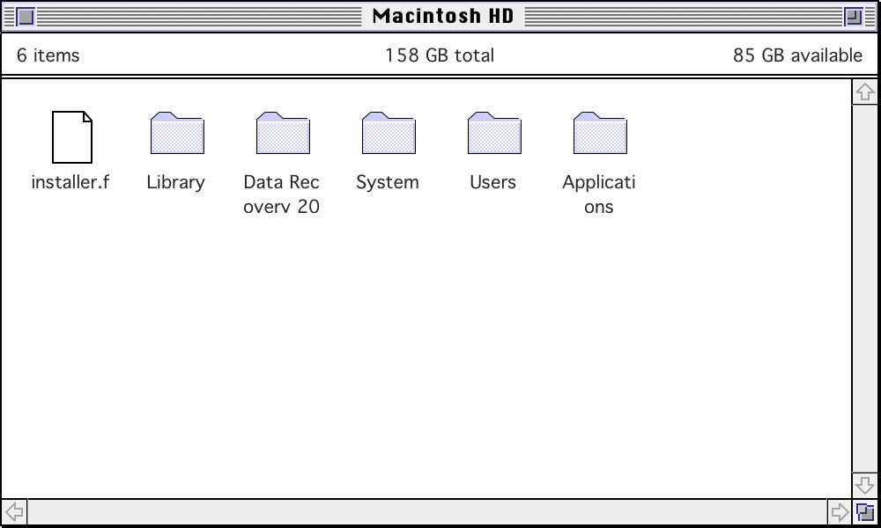Select the System folder icon
This screenshot has height=528, width=881.
[x=389, y=133]
